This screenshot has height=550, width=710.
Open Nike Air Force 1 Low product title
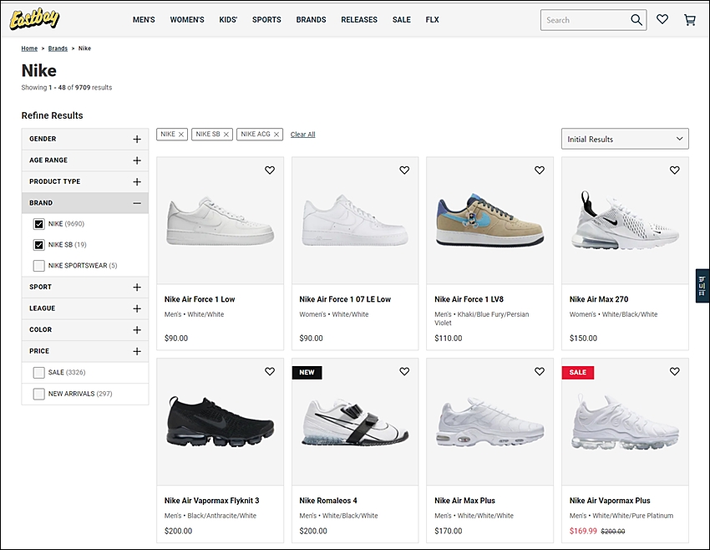[200, 299]
